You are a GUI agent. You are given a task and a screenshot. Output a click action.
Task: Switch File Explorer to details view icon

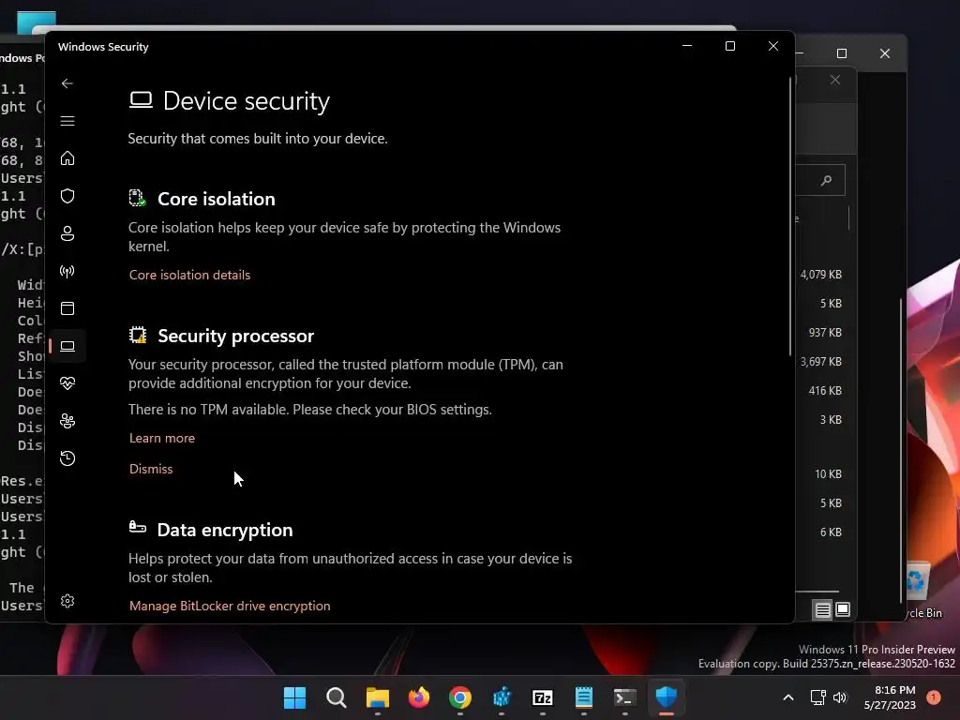(x=823, y=609)
